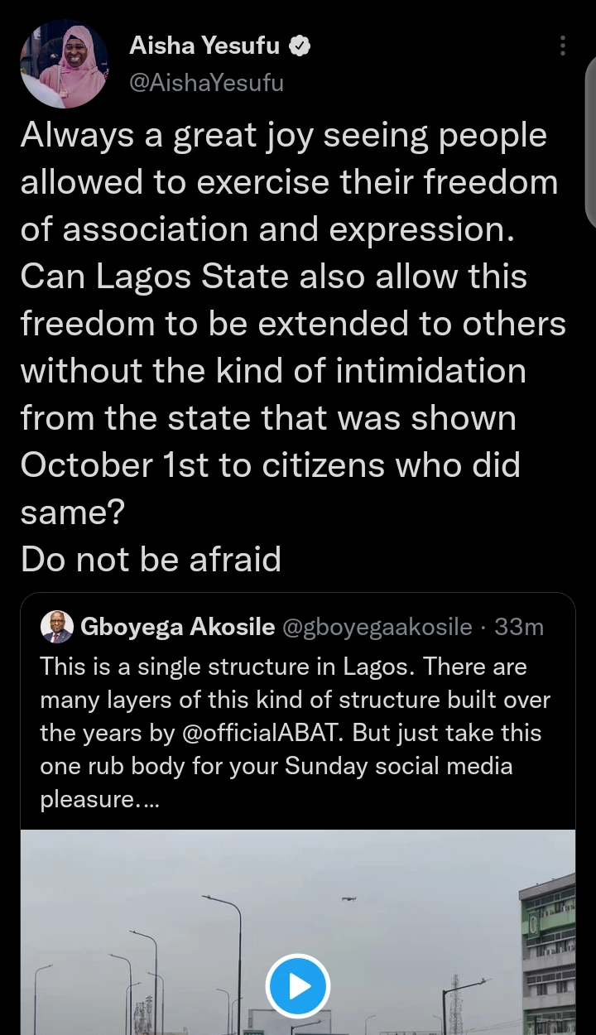Tap Gboyega Akosile's small avatar
Viewport: 596px width, 1035px height.
tap(57, 628)
